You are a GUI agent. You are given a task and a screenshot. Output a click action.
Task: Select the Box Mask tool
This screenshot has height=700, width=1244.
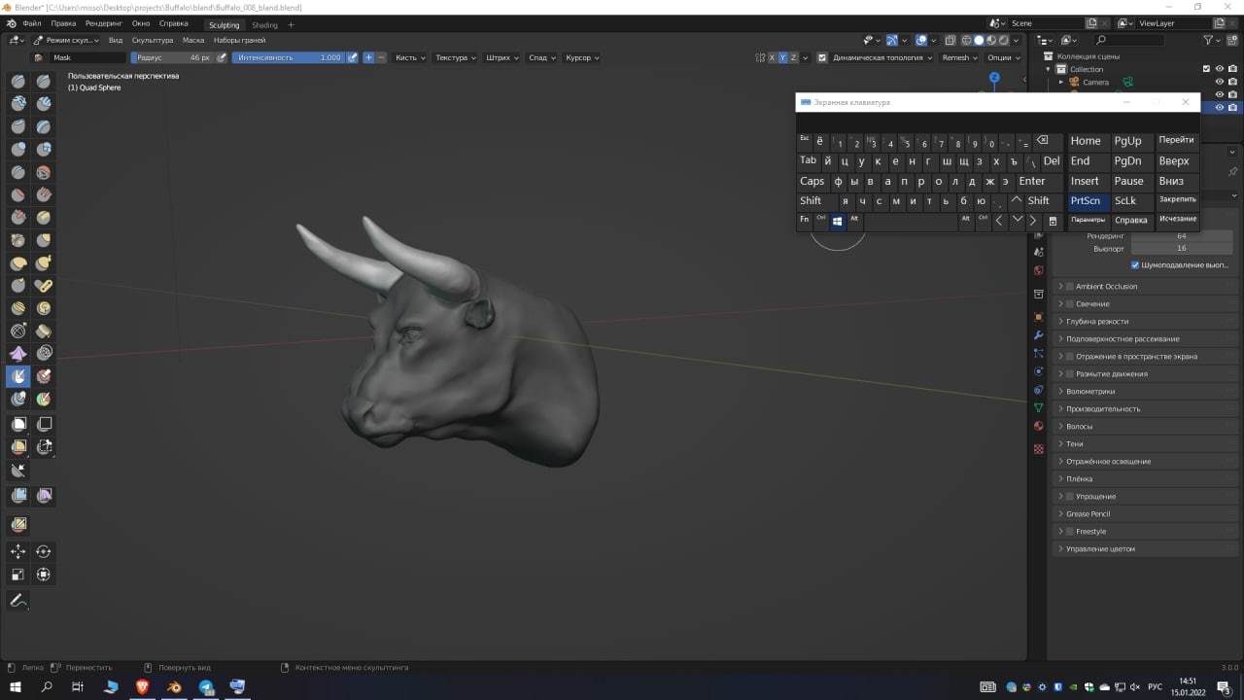(18, 424)
